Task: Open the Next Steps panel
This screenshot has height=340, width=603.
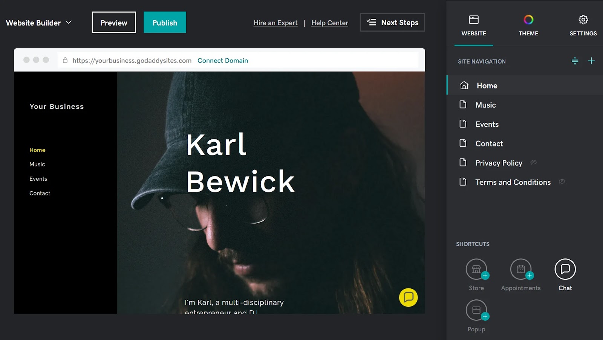Action: [392, 22]
